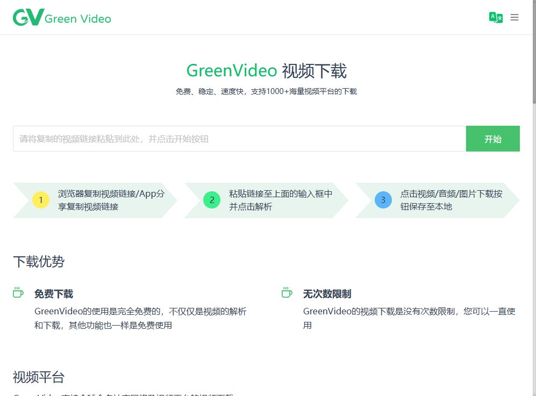Open the language translate icon
Viewport: 536px width, 396px height.
click(496, 17)
